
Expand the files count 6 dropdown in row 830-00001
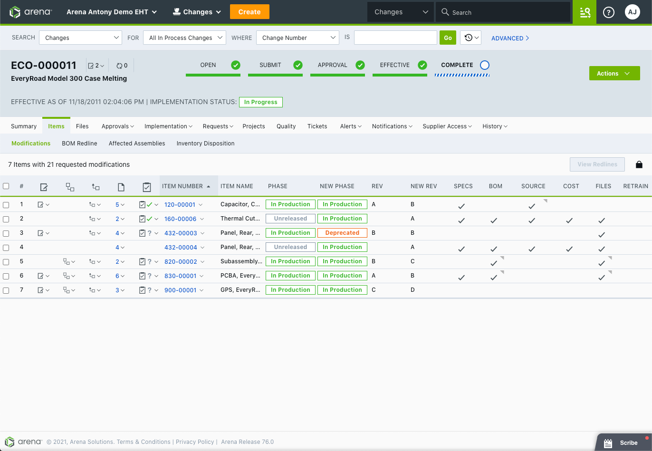(120, 276)
